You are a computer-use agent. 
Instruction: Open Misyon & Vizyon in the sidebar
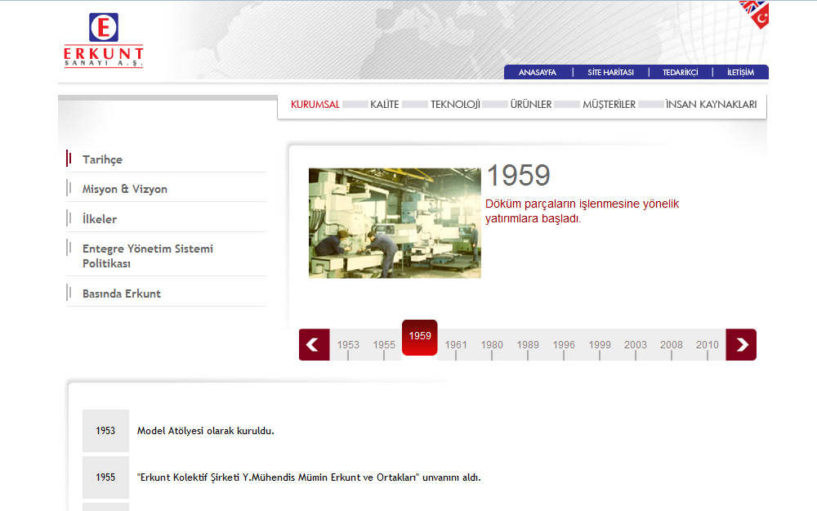tap(124, 190)
